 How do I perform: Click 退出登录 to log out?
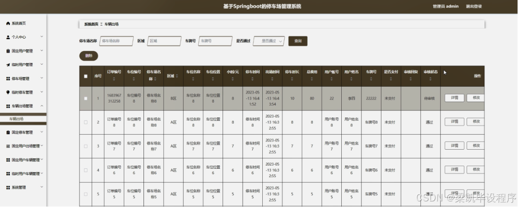(x=474, y=6)
